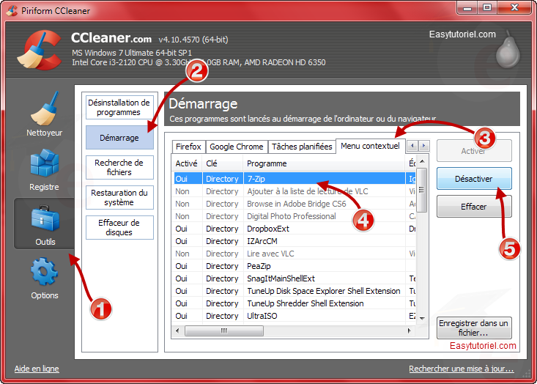
Task: Maximize the CCleaner window
Action: tap(487, 7)
